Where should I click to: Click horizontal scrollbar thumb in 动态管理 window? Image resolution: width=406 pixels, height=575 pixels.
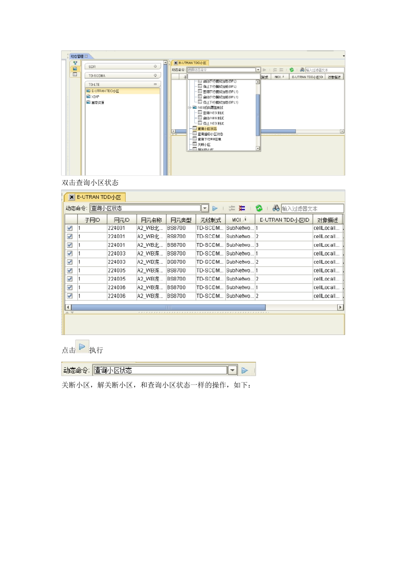pos(278,131)
